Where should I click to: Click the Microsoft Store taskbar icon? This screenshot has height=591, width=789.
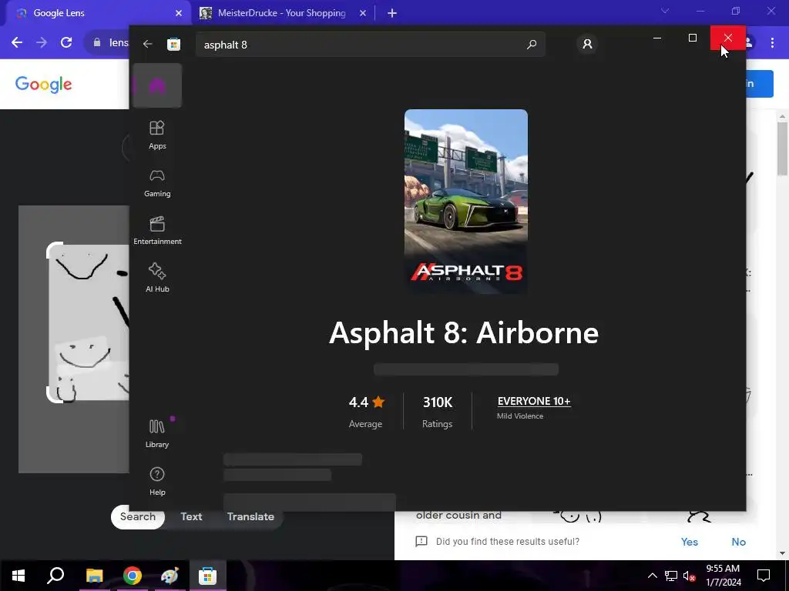(x=207, y=576)
